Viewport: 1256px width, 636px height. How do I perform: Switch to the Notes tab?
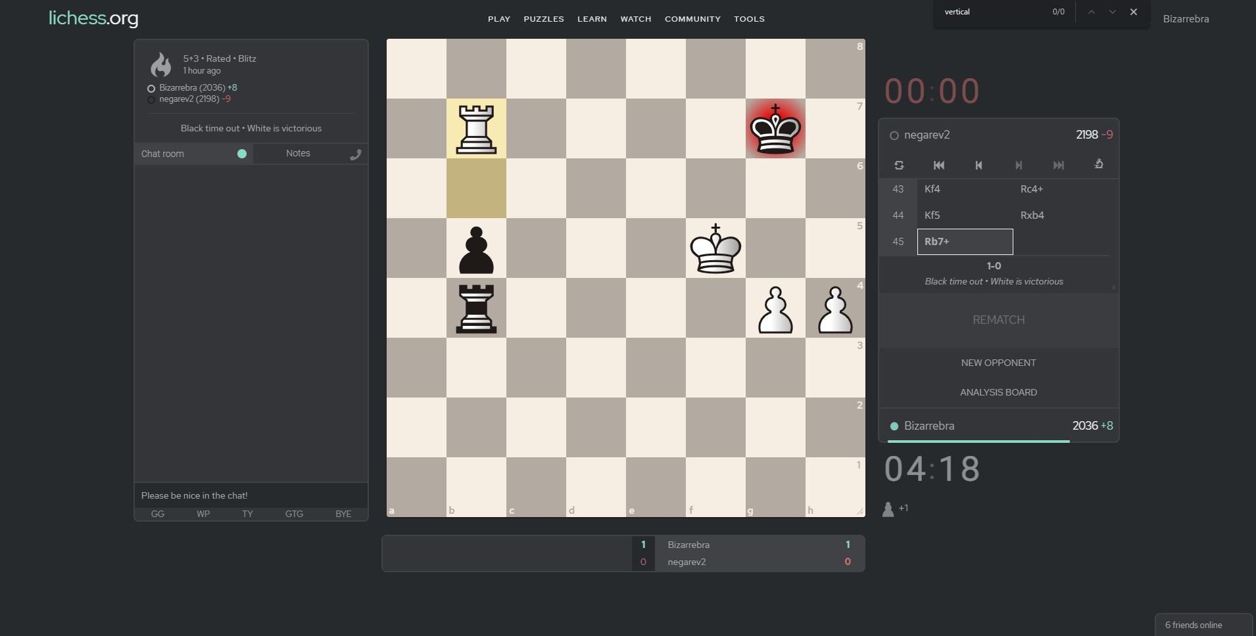pyautogui.click(x=298, y=153)
